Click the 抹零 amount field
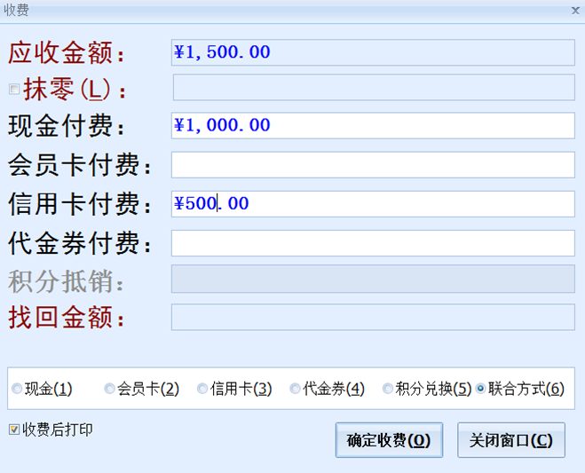This screenshot has height=473, width=585. point(373,88)
